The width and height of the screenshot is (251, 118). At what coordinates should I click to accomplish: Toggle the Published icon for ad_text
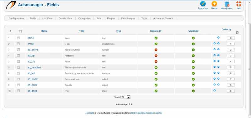point(193,73)
